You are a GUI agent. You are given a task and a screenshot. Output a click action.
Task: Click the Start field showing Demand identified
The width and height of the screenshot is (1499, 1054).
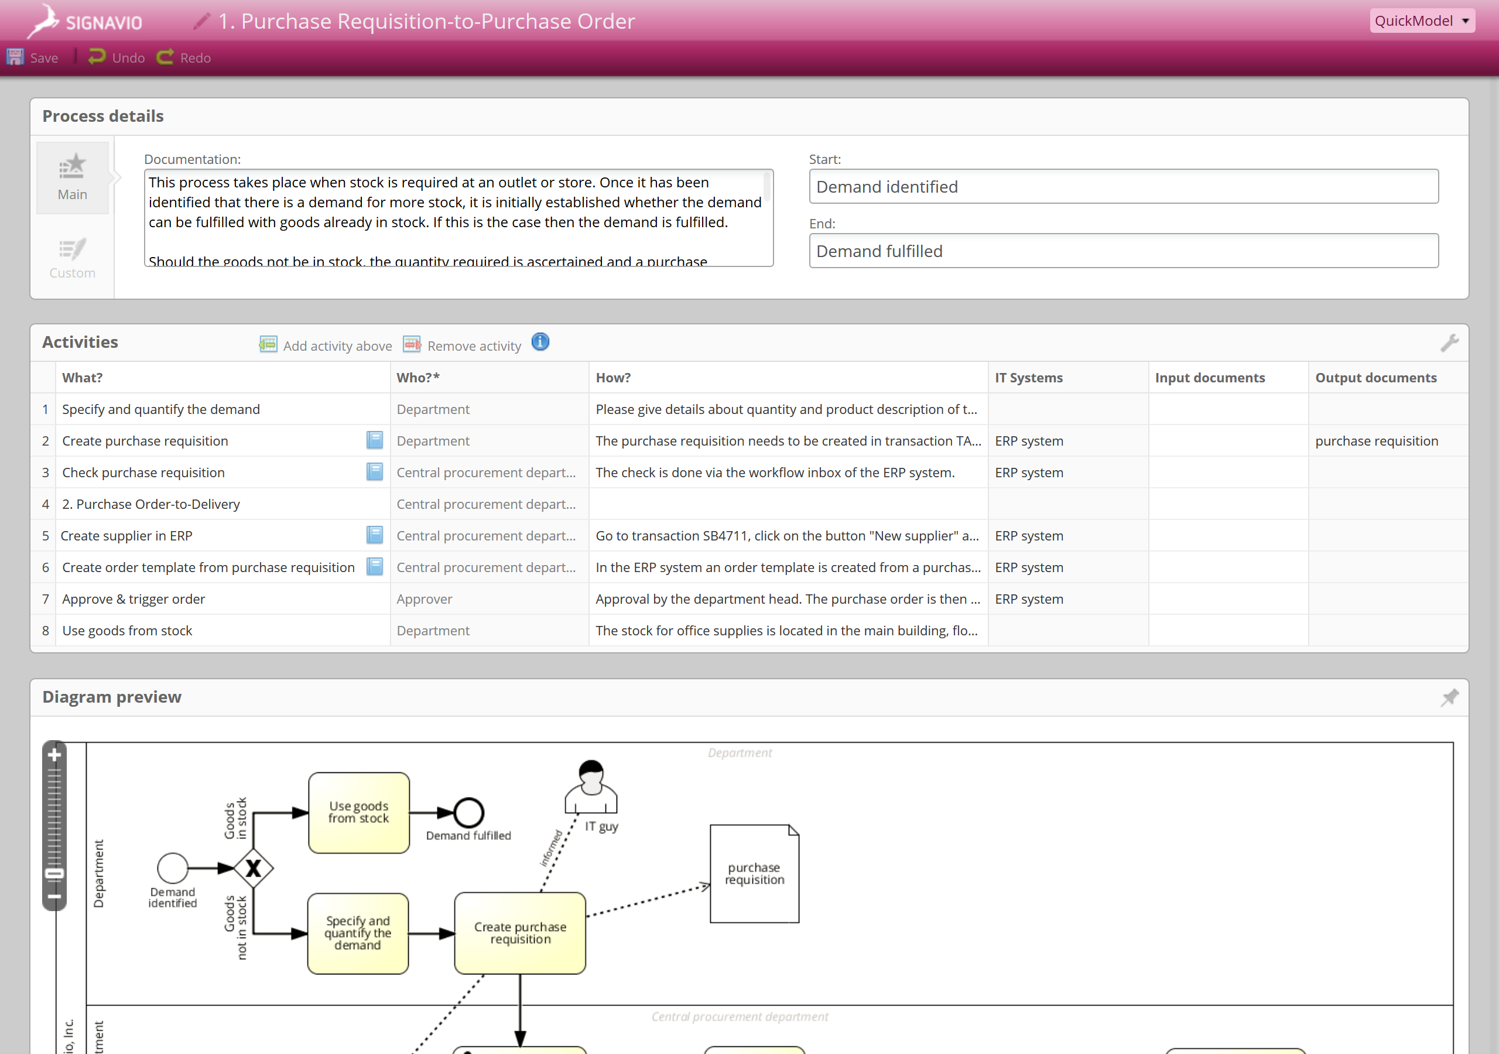click(1123, 187)
